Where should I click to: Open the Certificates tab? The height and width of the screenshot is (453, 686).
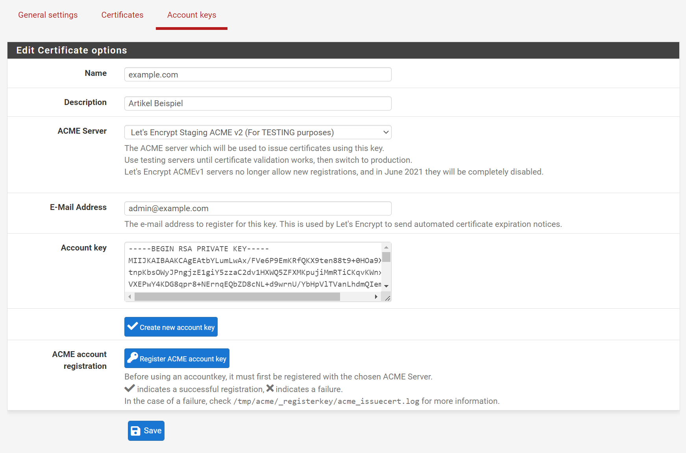point(122,15)
